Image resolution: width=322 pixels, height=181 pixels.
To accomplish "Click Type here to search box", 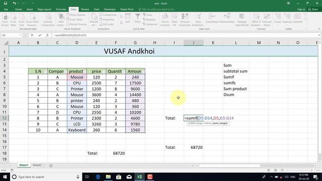I will point(46,176).
